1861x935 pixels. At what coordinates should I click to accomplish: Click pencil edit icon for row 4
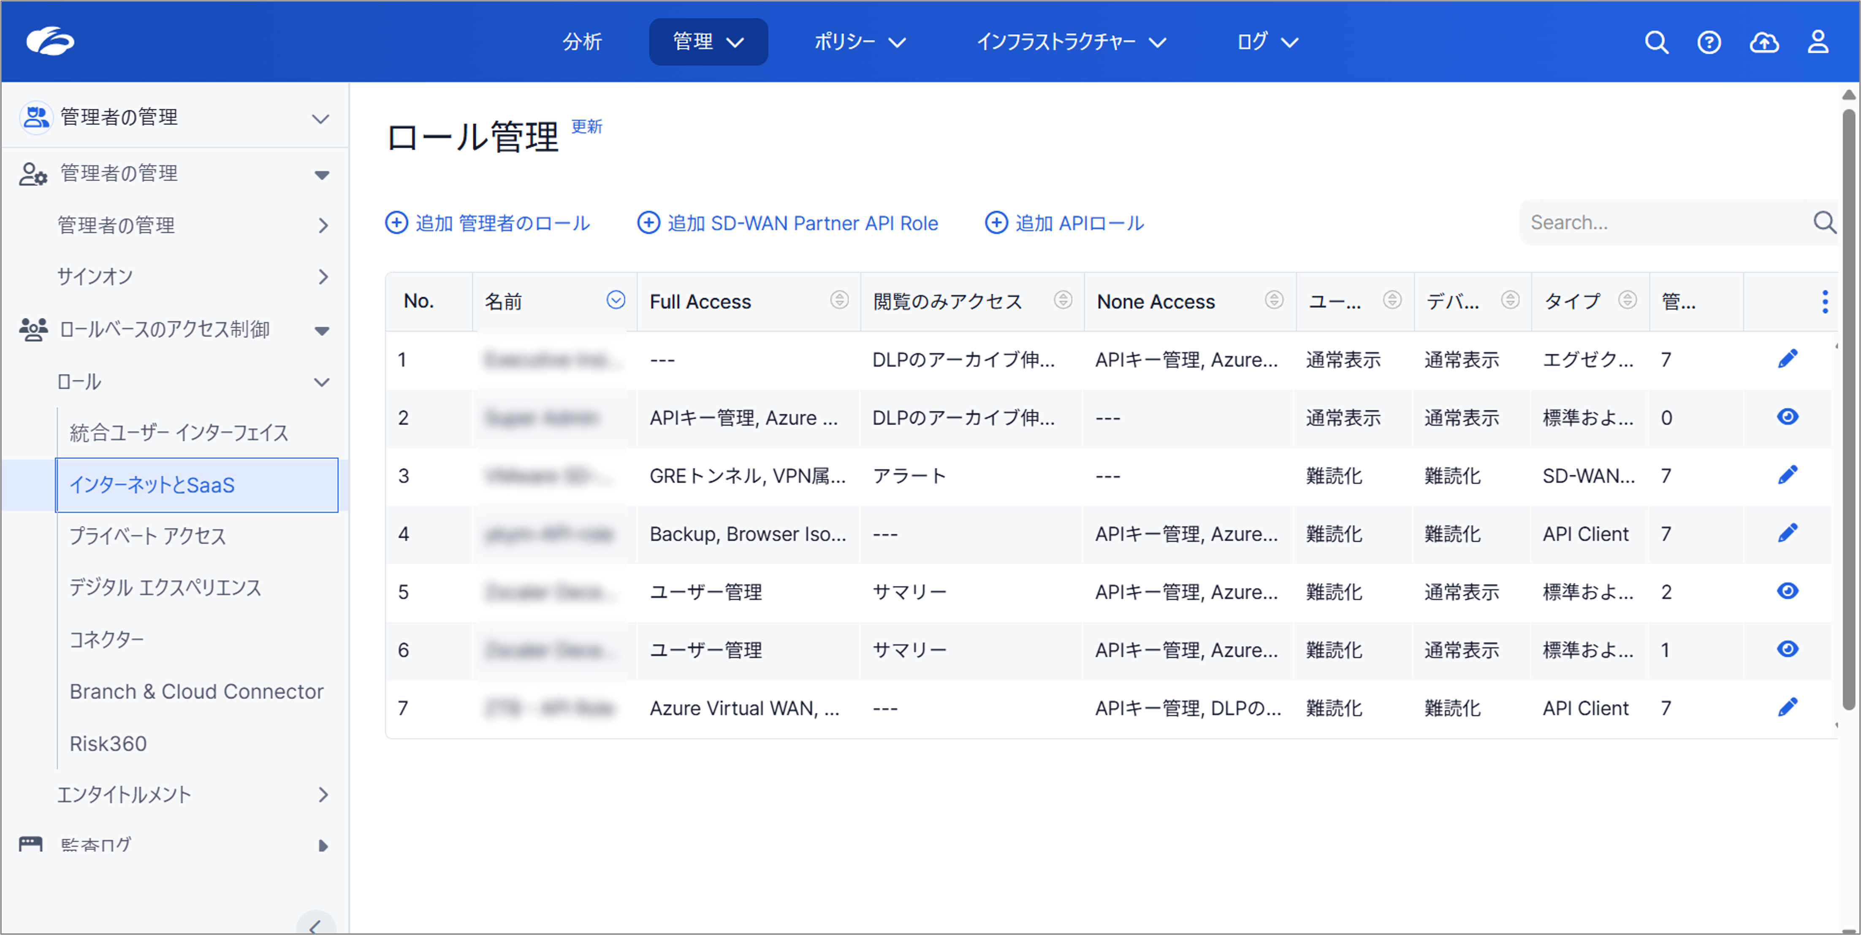1787,533
